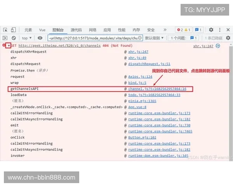Toggle the device toolbar icon
The height and width of the screenshot is (187, 233).
point(13,30)
